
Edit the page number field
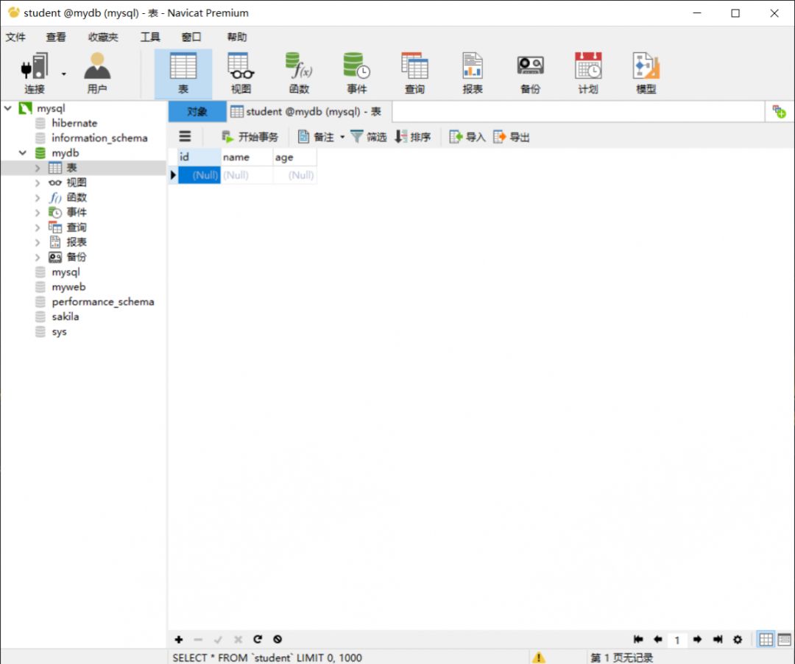pyautogui.click(x=677, y=640)
